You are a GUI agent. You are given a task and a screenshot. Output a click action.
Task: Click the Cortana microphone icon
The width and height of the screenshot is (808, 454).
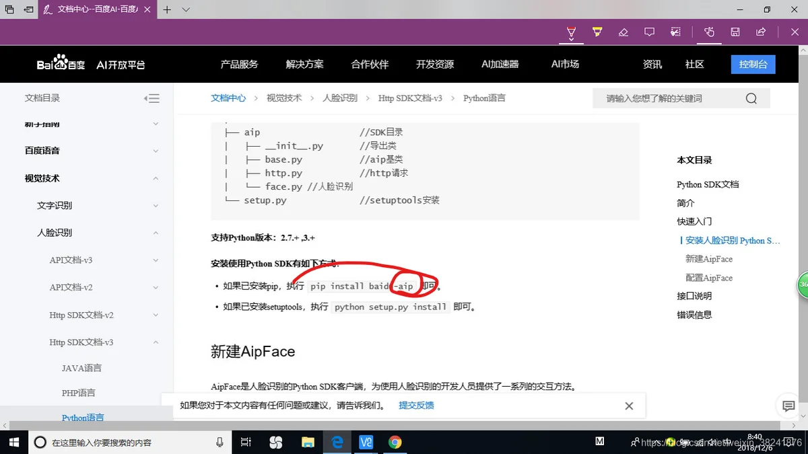pyautogui.click(x=220, y=442)
